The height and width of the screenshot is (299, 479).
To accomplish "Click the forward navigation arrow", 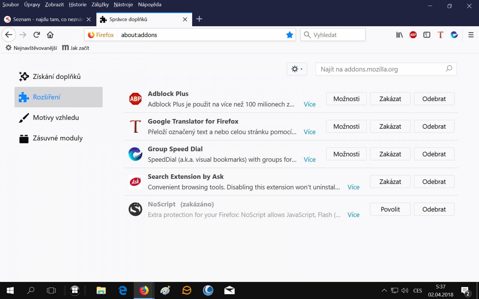I will [x=23, y=35].
